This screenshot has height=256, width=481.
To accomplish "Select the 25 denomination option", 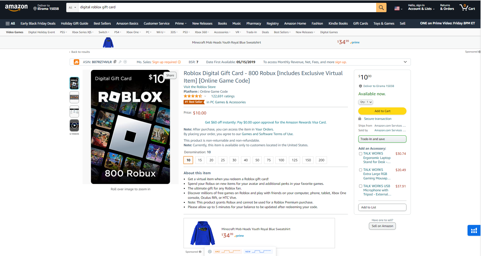I will tap(223, 160).
